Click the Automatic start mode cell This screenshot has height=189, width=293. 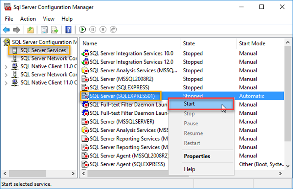click(x=251, y=96)
